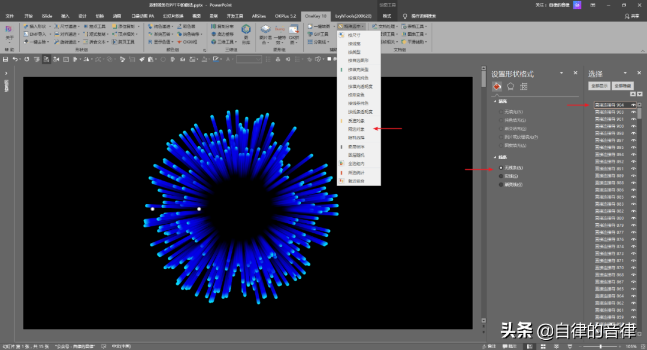The width and height of the screenshot is (647, 350).
Task: Open Selection pane options dropdown arrow
Action: pyautogui.click(x=625, y=73)
